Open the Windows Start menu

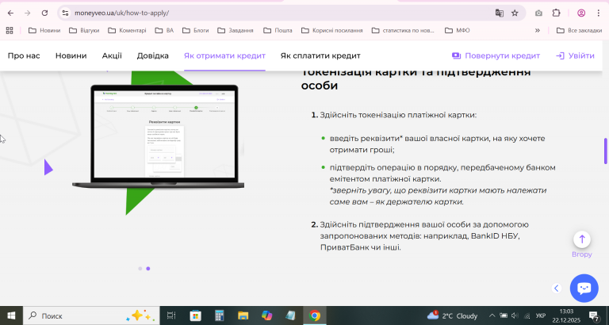11,315
